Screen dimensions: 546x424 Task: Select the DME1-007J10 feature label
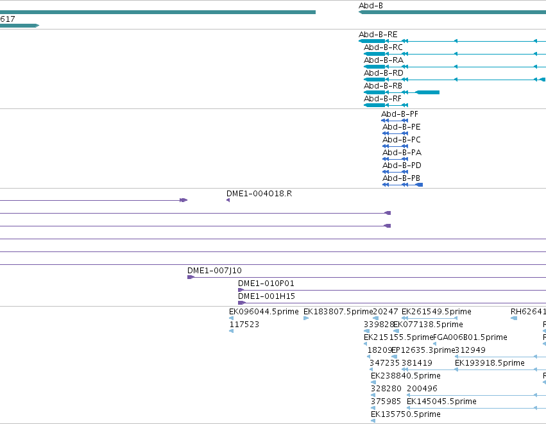[x=214, y=271]
